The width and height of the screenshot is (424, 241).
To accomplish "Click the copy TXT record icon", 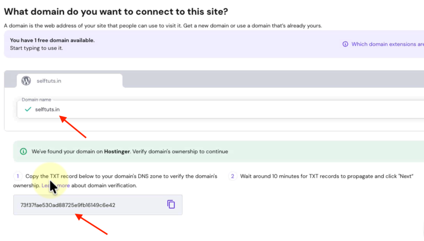I will 171,204.
